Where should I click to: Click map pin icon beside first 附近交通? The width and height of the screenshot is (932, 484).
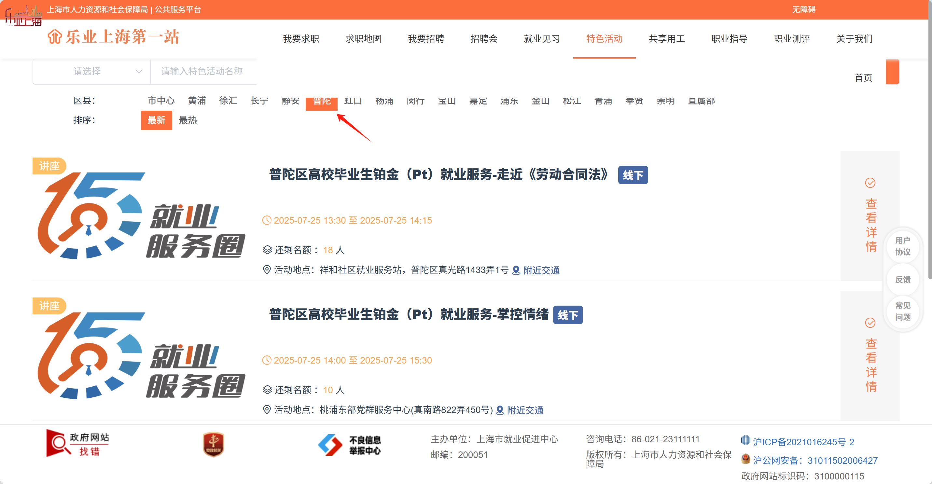(516, 270)
